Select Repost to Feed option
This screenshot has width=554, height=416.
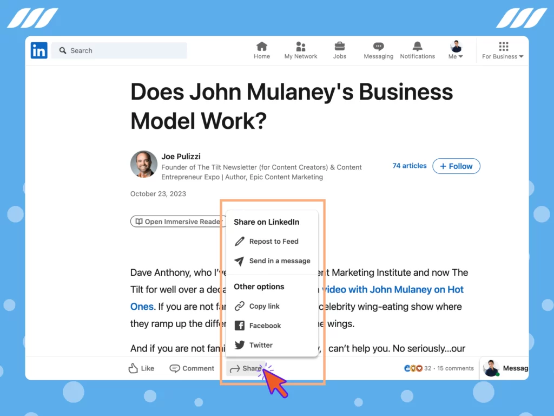pos(274,241)
